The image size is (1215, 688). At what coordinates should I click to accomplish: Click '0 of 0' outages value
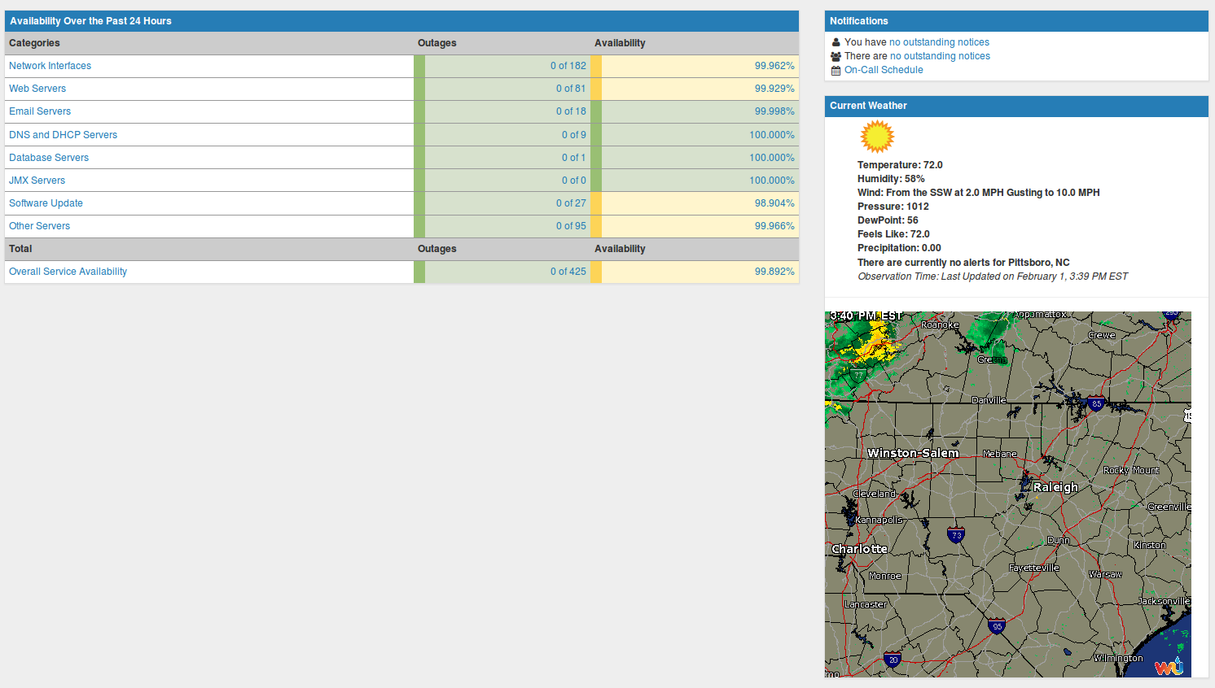point(573,181)
